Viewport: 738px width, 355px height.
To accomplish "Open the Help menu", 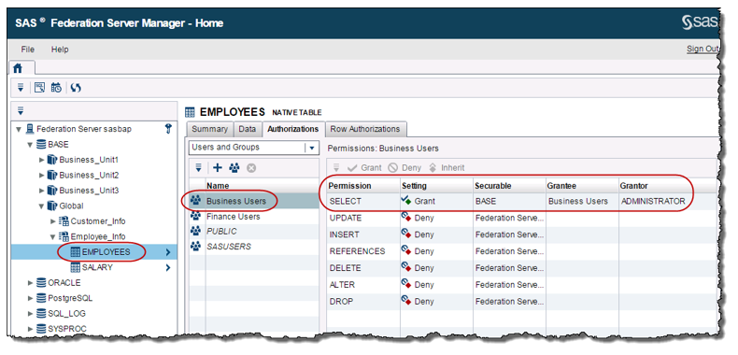I will tap(60, 50).
